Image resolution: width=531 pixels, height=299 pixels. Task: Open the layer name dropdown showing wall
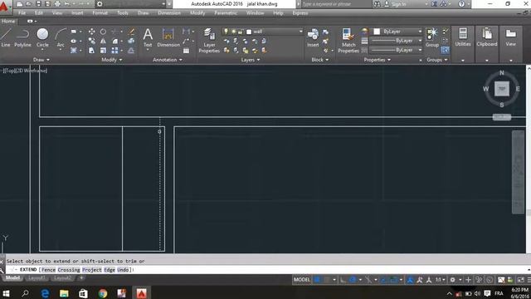[262, 32]
